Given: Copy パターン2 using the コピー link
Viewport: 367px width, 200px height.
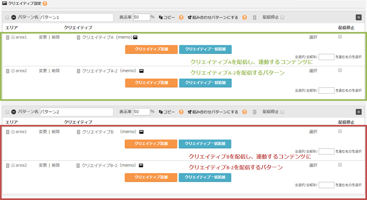Looking at the screenshot, I should click(167, 112).
